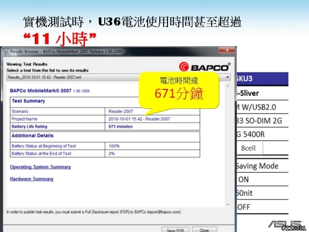Select 'Battery Status at the End of Test' label

[x=42, y=154]
